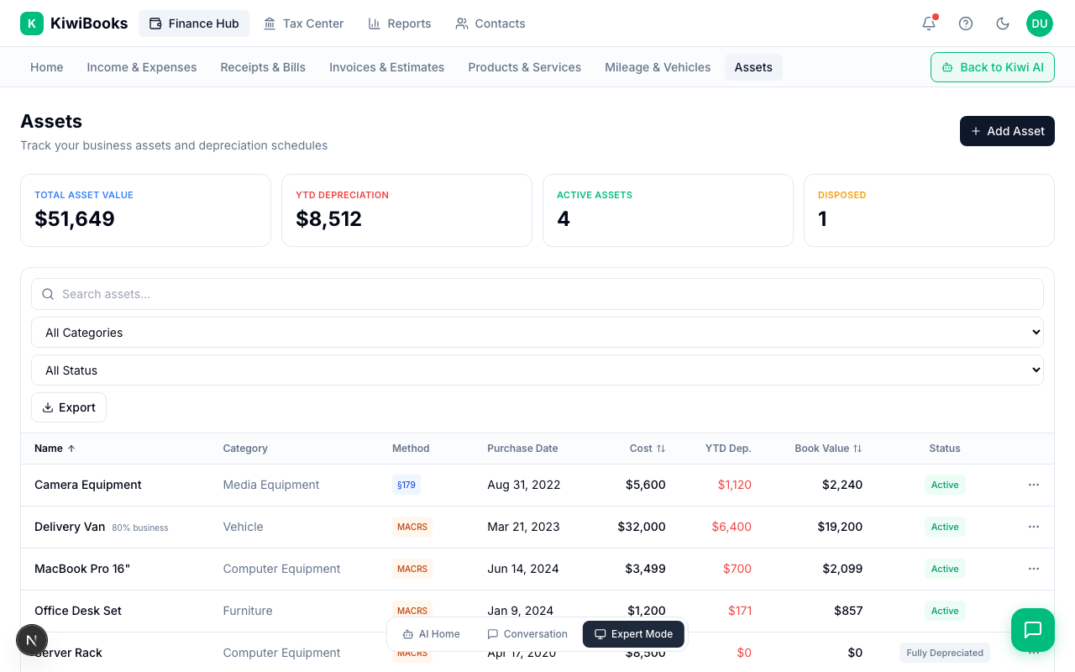Expand the All Status dropdown
Viewport: 1075px width, 672px height.
tap(537, 370)
